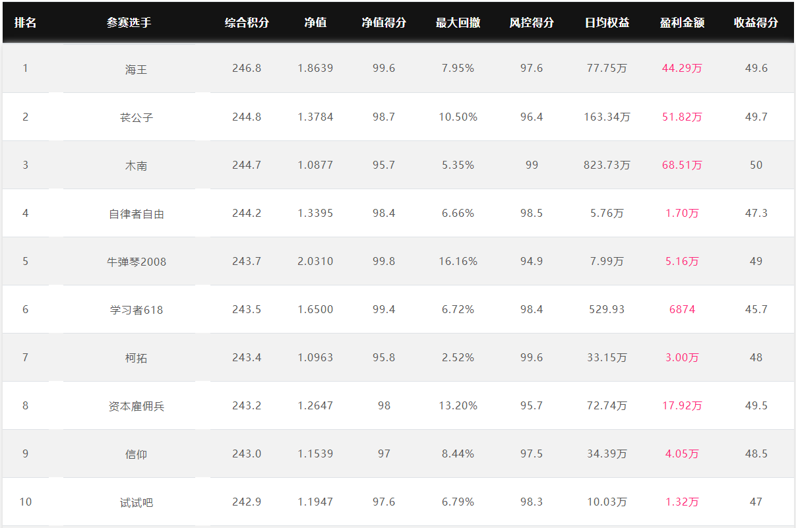Open contestant 苌公子's entry

[137, 117]
